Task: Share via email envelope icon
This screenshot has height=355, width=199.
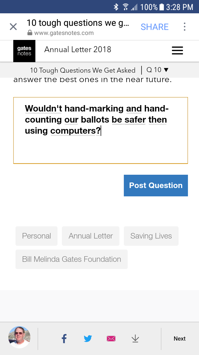Action: (x=111, y=338)
